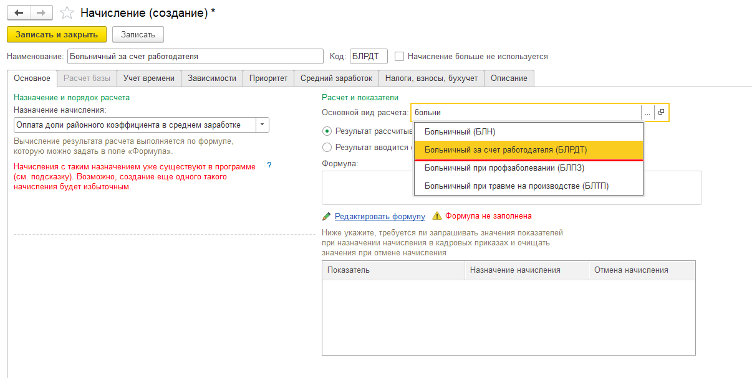Click the back navigation arrow
752x378 pixels.
19,13
